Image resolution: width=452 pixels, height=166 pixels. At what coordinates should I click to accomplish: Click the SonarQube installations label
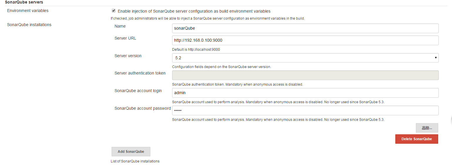[29, 25]
